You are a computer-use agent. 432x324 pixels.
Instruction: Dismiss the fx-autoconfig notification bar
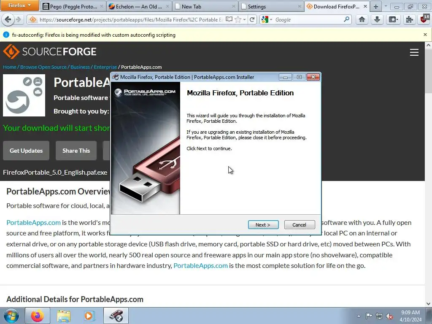click(x=425, y=35)
